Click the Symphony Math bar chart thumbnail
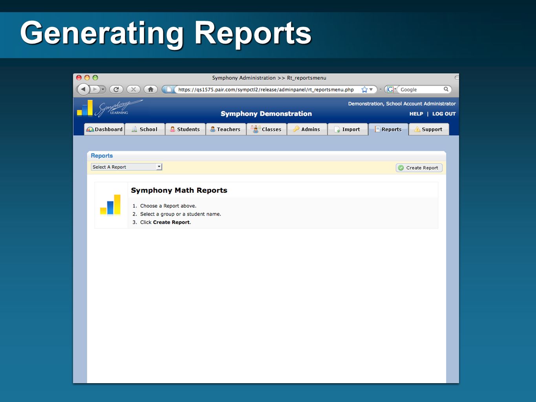 (111, 205)
